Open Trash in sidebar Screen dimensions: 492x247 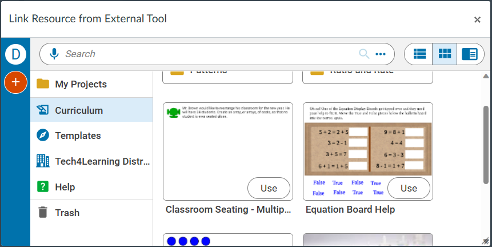tap(91, 213)
